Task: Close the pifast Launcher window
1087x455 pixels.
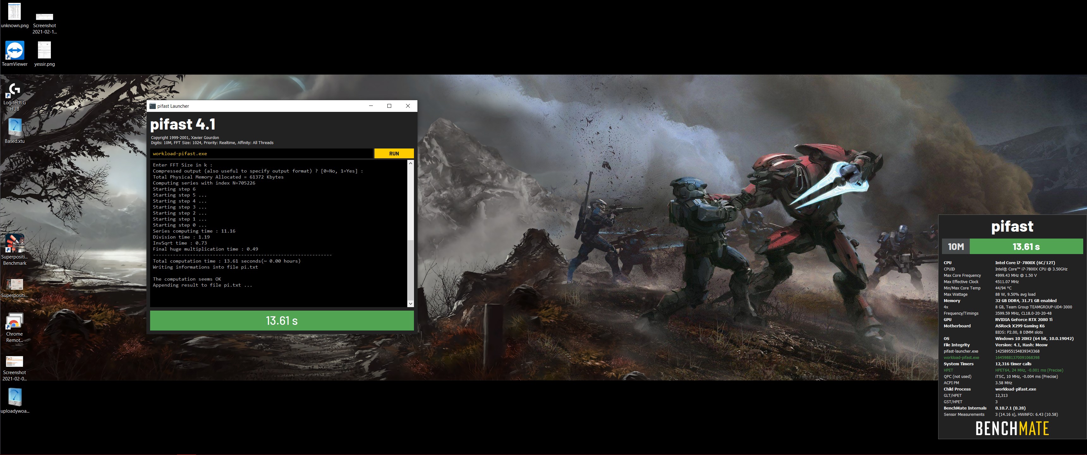Action: click(x=408, y=106)
